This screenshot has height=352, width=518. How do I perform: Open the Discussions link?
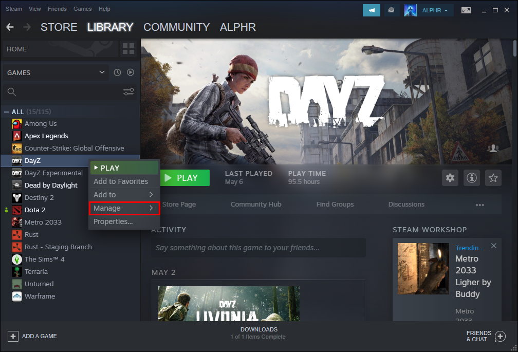point(406,205)
